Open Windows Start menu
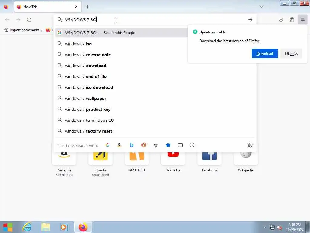The image size is (310, 233). click(x=8, y=227)
